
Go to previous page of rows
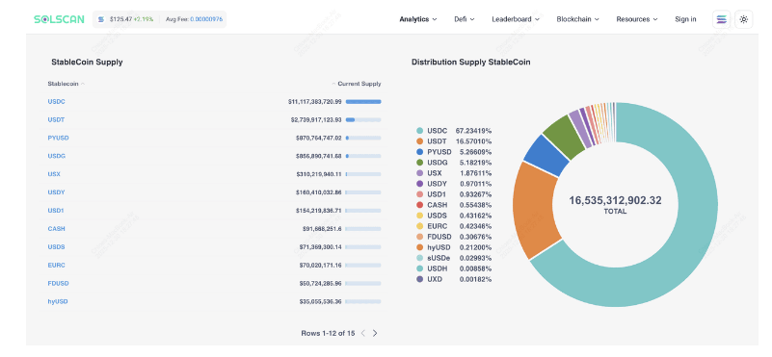point(362,333)
